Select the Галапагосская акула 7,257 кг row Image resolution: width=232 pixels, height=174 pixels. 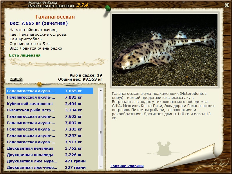(50, 135)
